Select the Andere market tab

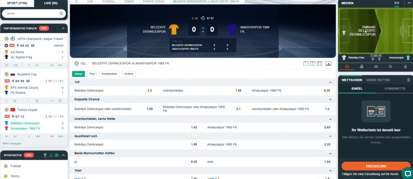129,74
